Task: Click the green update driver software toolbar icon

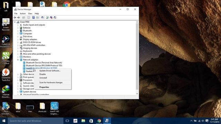Action: click(x=47, y=18)
